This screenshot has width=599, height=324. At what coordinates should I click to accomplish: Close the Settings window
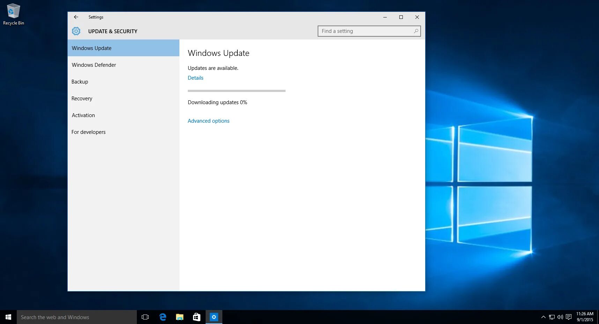pos(417,17)
